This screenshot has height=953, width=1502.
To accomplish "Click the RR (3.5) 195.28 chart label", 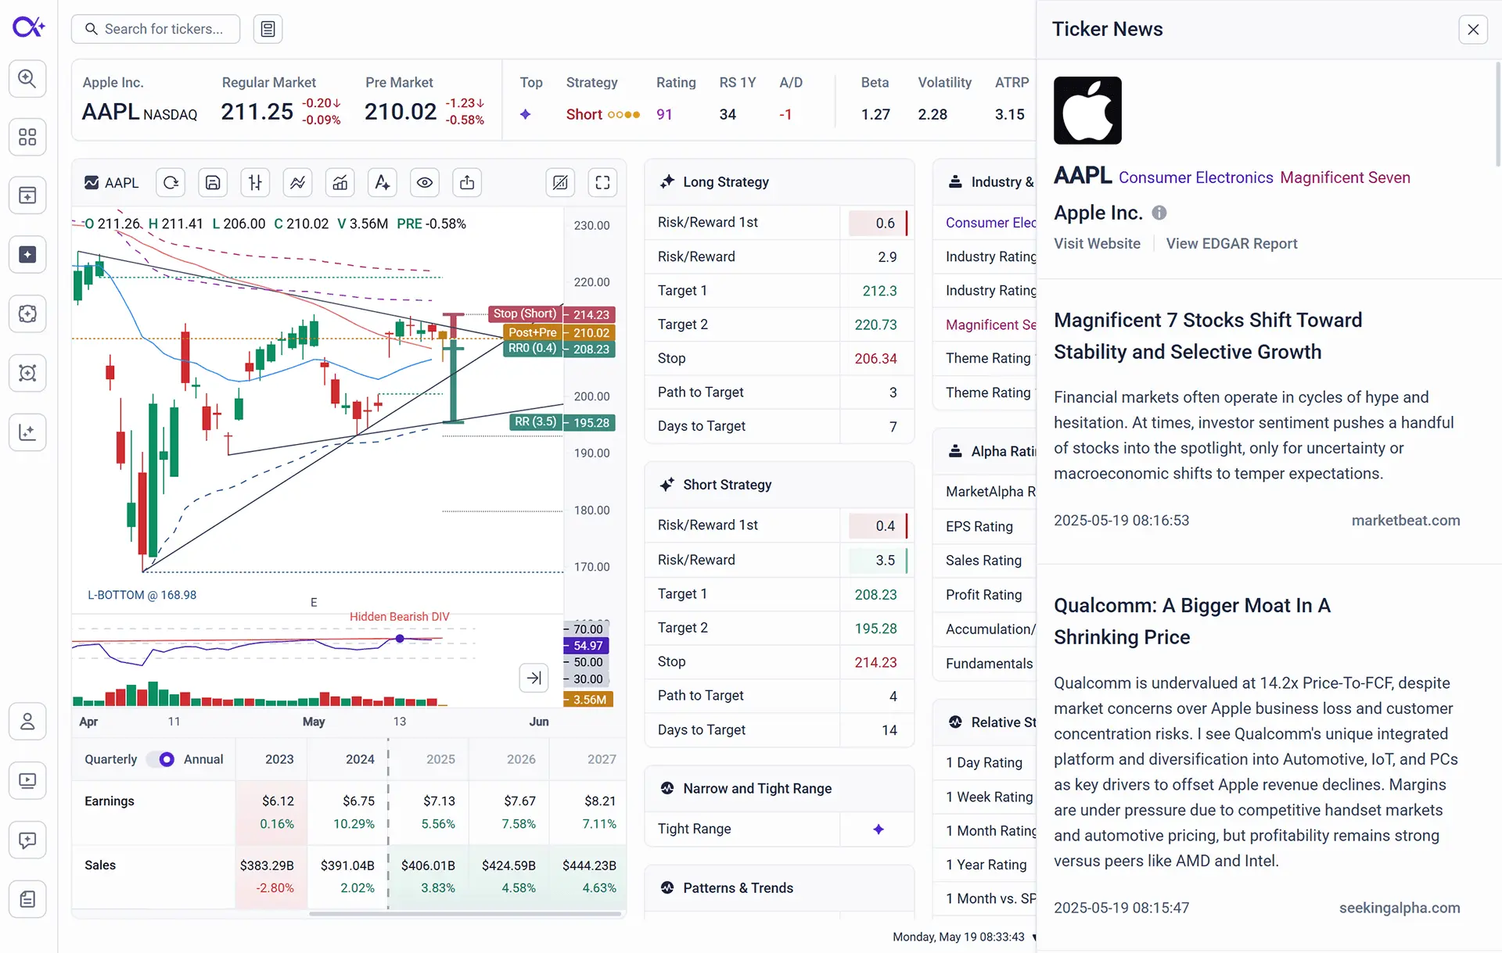I will (x=562, y=422).
